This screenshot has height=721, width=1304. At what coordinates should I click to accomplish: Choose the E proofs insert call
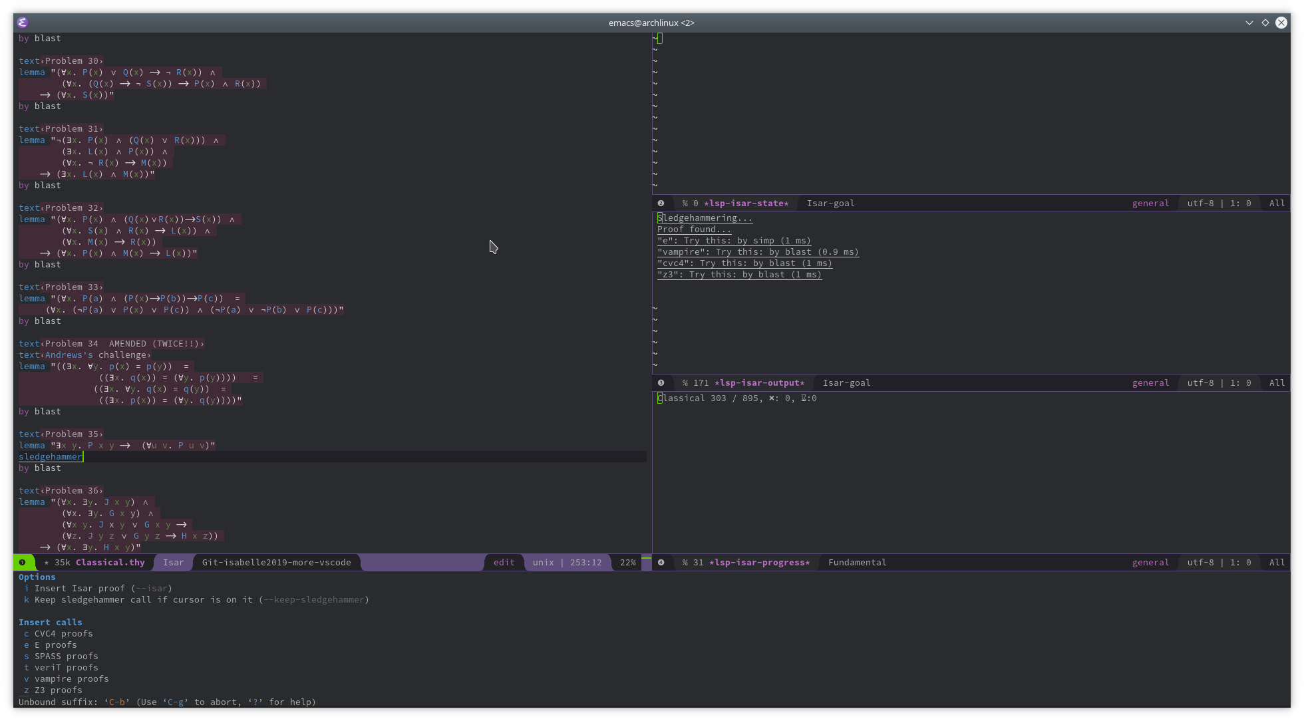point(51,645)
